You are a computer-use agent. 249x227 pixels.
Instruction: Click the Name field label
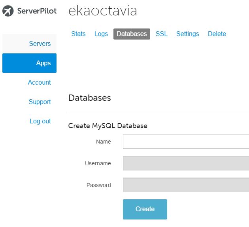point(104,142)
